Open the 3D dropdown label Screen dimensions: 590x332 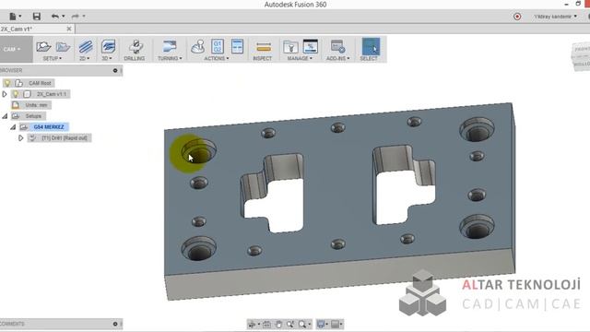pos(107,58)
